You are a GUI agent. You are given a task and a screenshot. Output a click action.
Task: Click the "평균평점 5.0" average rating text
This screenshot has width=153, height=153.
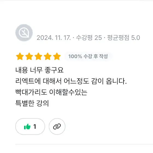point(123,38)
